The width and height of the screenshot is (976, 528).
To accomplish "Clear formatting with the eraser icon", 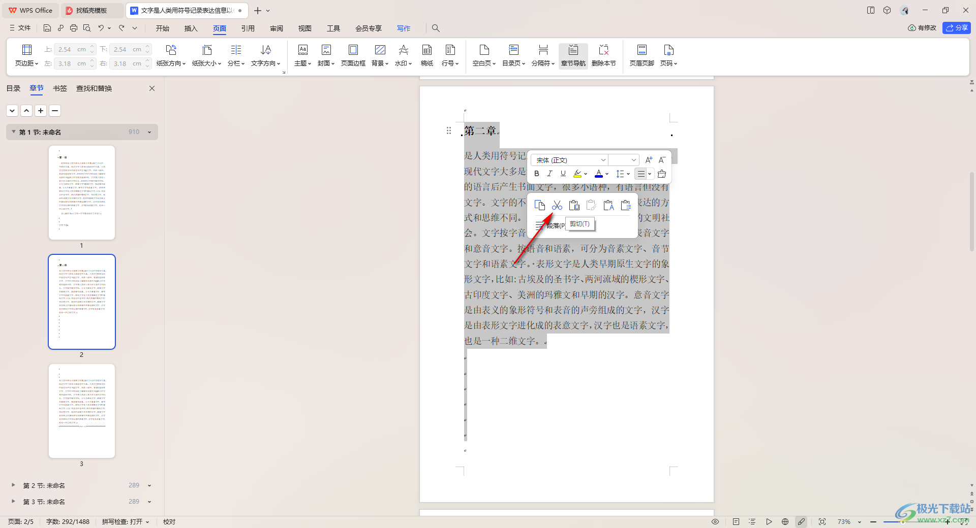I will click(661, 174).
